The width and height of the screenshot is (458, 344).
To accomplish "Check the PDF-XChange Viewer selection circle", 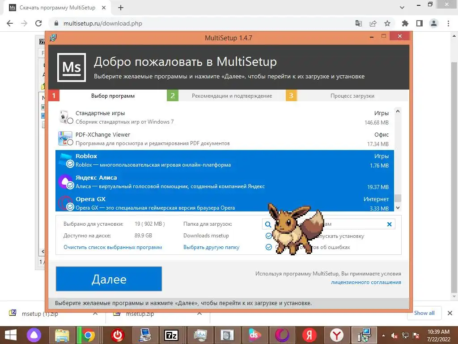I will coord(70,142).
